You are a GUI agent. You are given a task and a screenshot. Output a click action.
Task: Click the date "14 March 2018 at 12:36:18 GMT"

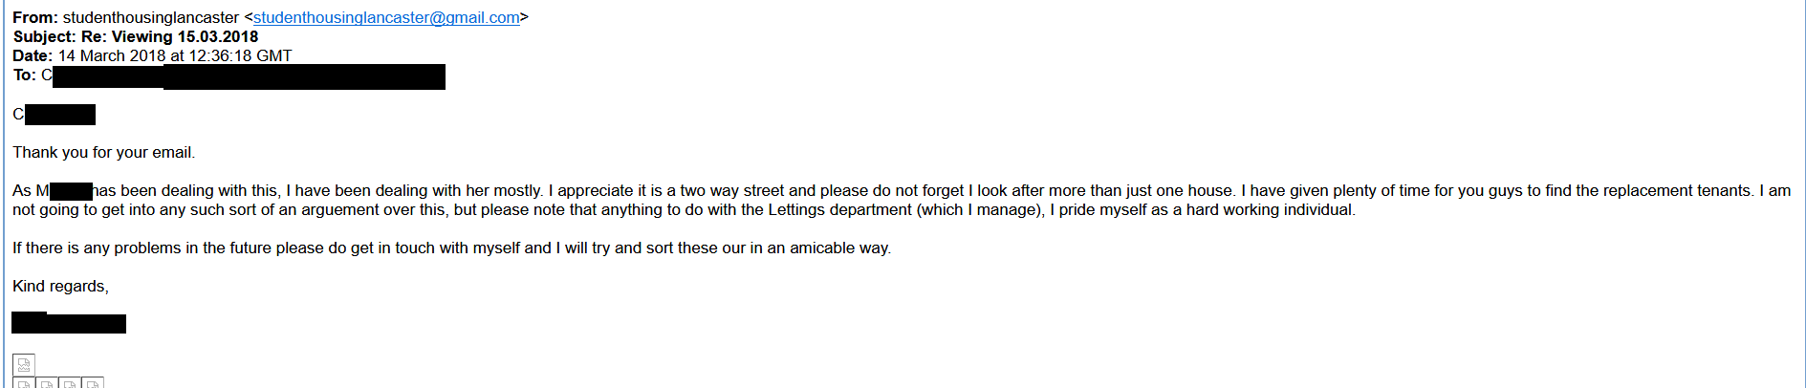[175, 56]
